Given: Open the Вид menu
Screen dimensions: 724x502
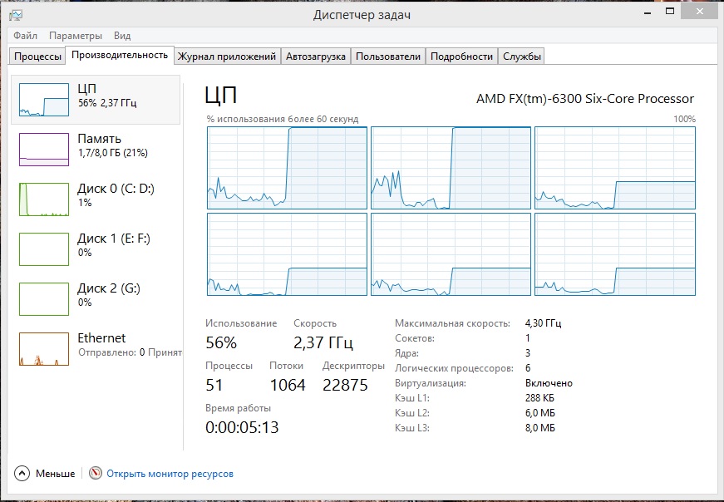Looking at the screenshot, I should [x=122, y=36].
